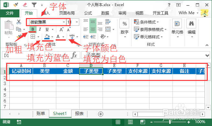This screenshot has width=212, height=126.
Task: Open the font size dropdown arrow
Action: tap(77, 22)
